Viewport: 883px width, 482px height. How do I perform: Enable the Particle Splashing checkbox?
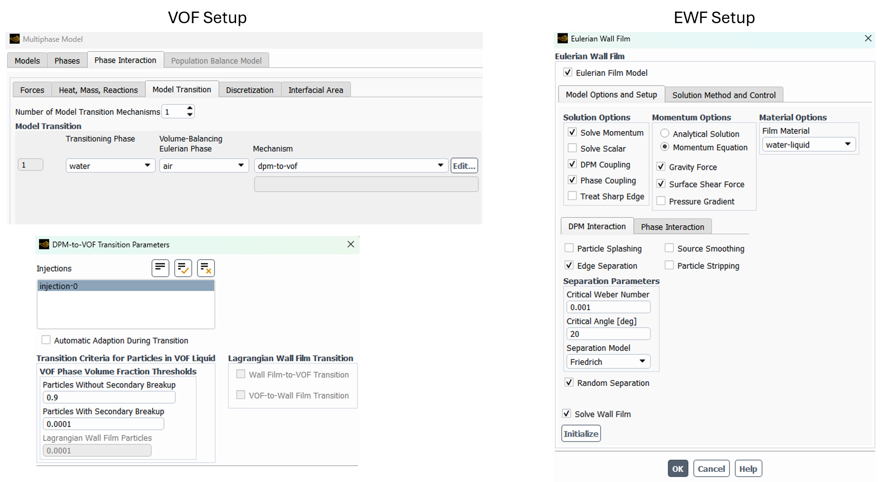(569, 248)
